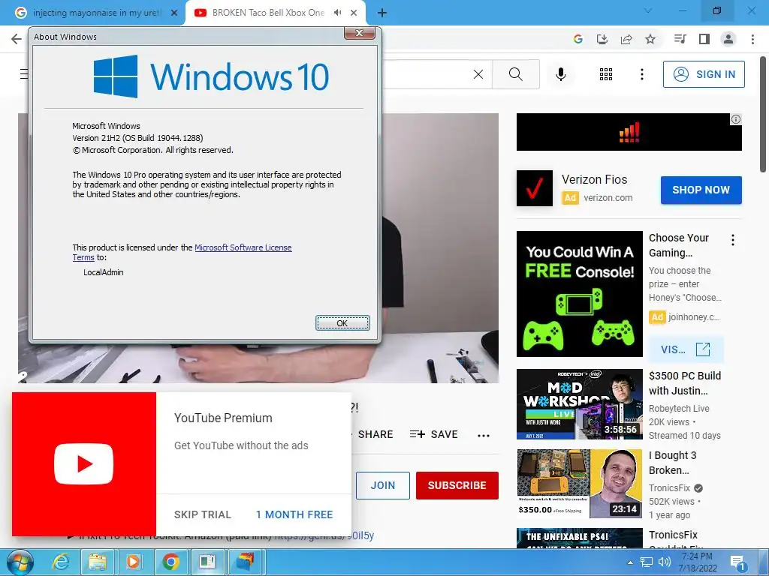Open the media player taskbar icon
Screen dimensions: 769x576
click(x=133, y=562)
